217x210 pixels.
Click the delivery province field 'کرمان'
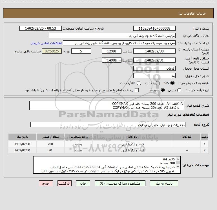click(x=154, y=68)
